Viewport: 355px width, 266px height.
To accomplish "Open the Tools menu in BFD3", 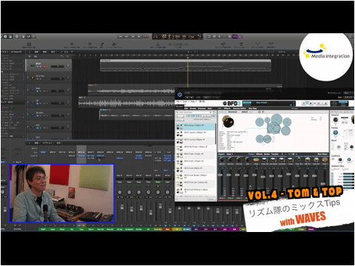I will [x=185, y=101].
